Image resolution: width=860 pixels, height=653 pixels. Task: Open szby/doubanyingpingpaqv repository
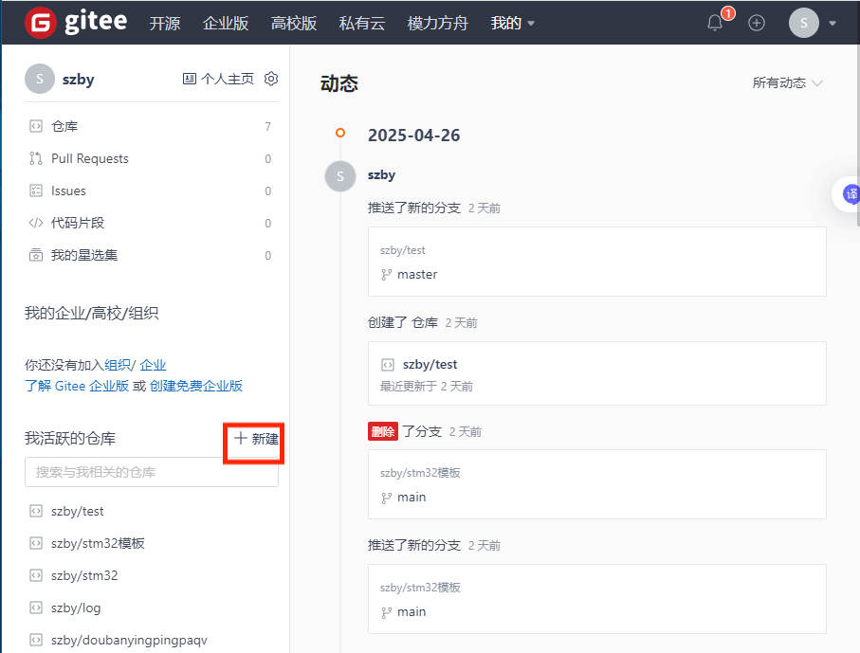(129, 641)
